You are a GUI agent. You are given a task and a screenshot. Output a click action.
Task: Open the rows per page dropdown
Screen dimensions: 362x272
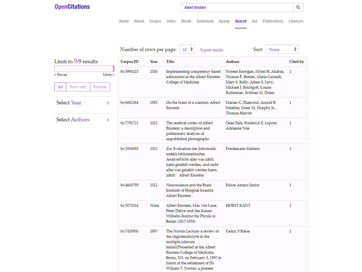tap(187, 50)
